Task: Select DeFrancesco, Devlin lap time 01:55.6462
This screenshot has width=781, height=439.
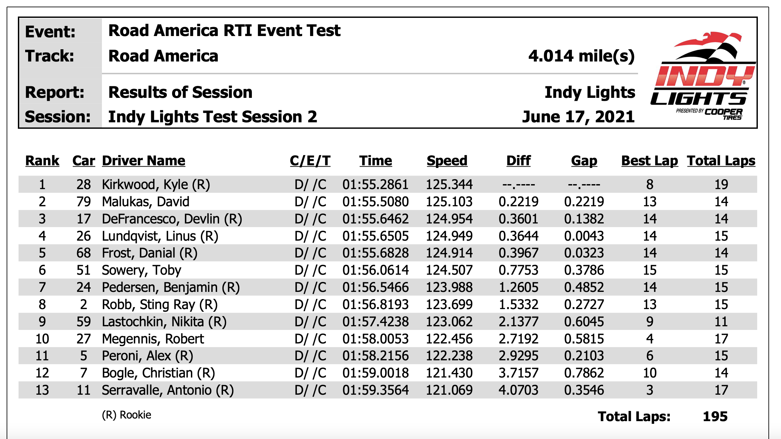Action: [376, 219]
